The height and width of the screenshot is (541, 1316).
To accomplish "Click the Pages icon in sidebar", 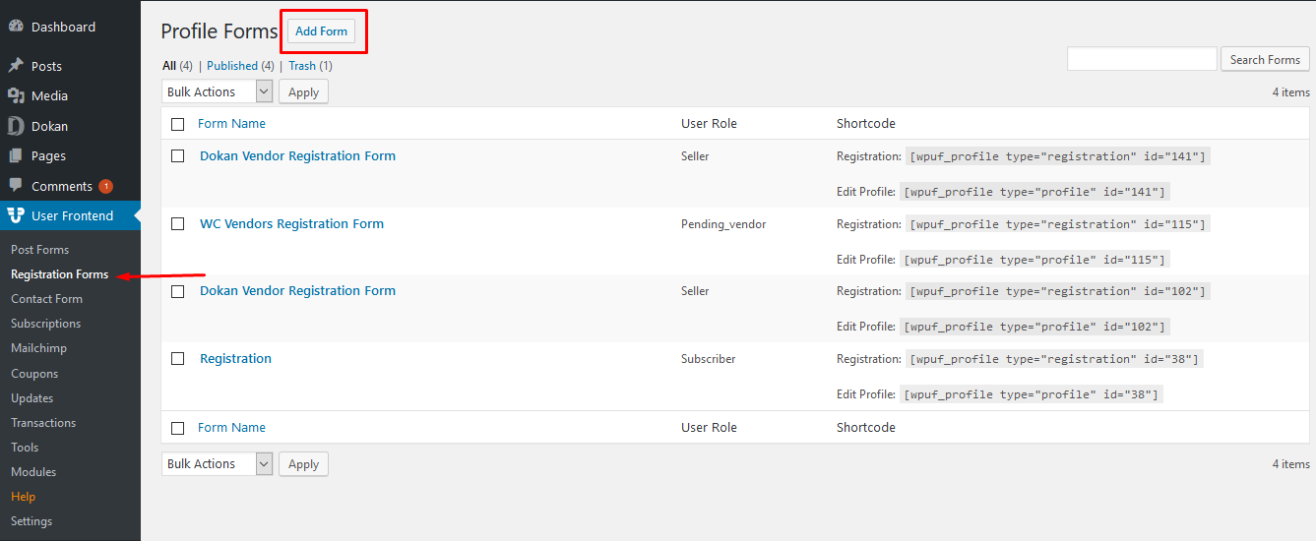I will click(16, 155).
